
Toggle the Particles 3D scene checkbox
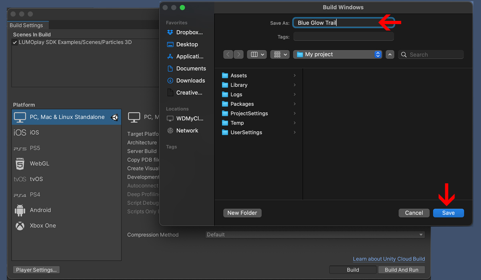pos(15,43)
